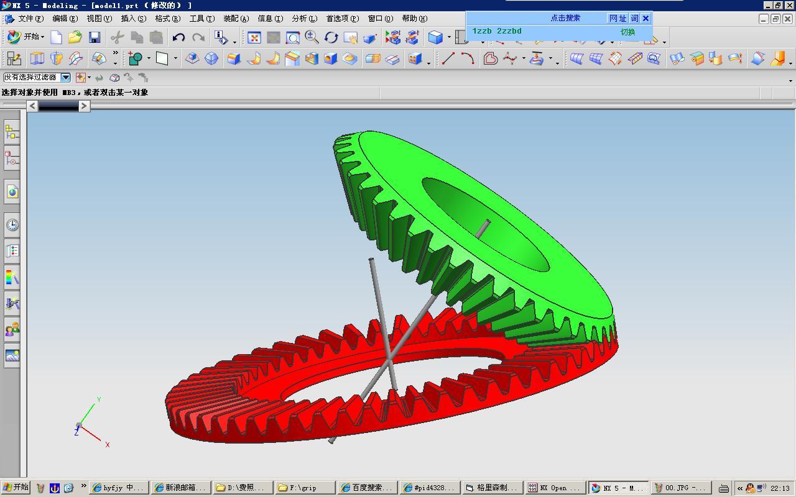The image size is (796, 497).
Task: Switch to 00.JPG taskbar window
Action: pos(682,488)
